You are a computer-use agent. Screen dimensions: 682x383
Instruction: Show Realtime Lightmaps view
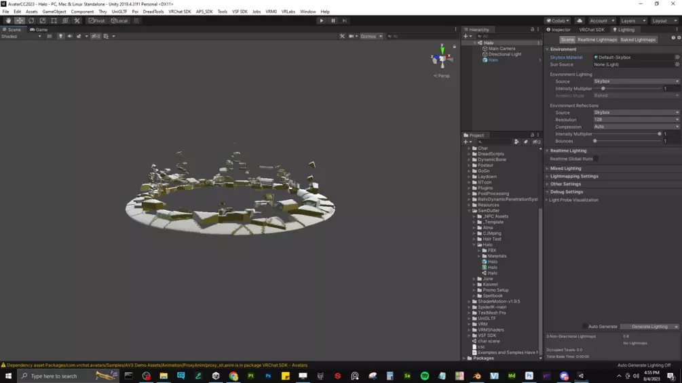click(596, 39)
